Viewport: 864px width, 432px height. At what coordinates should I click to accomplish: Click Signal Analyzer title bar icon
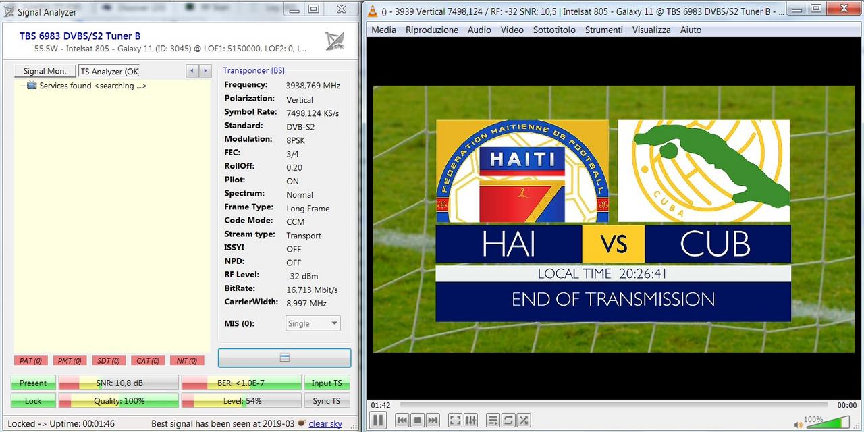click(9, 11)
